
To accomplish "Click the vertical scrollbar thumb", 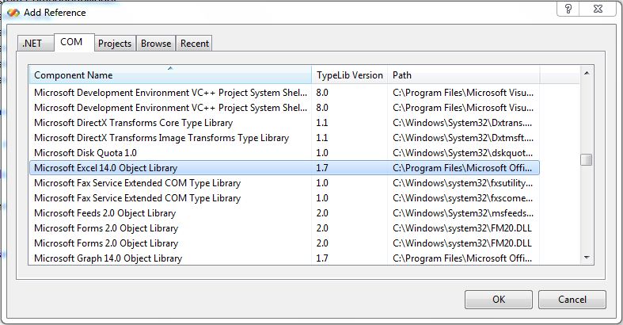I will (x=587, y=159).
